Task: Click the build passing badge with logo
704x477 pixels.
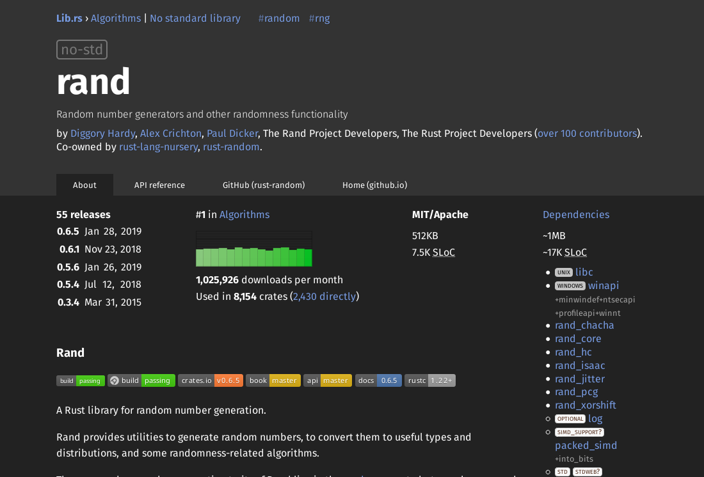Action: [x=141, y=380]
